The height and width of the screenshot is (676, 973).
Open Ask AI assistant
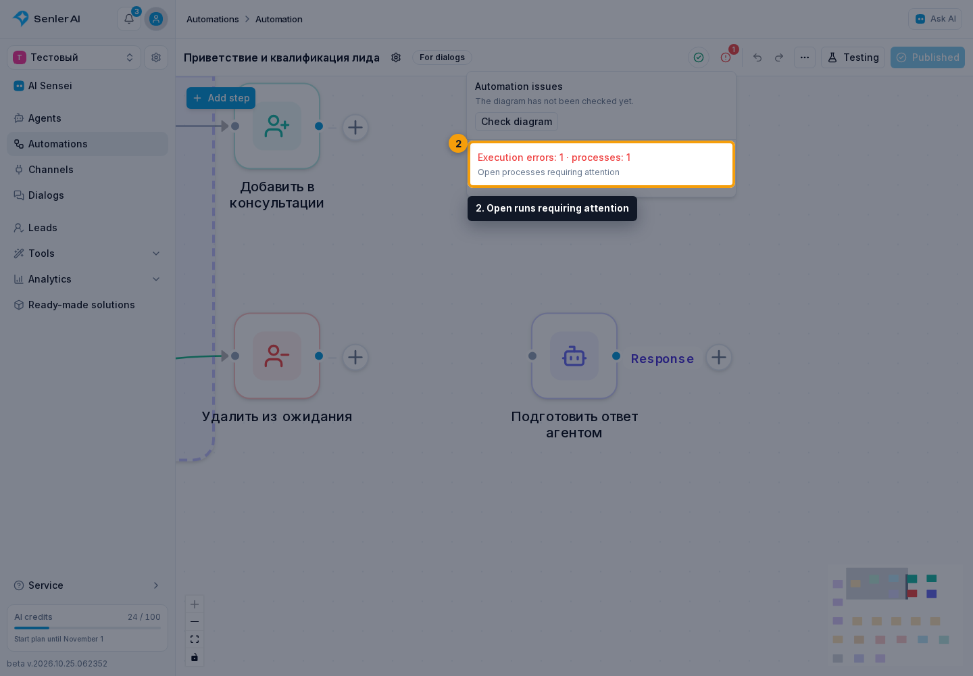click(935, 19)
